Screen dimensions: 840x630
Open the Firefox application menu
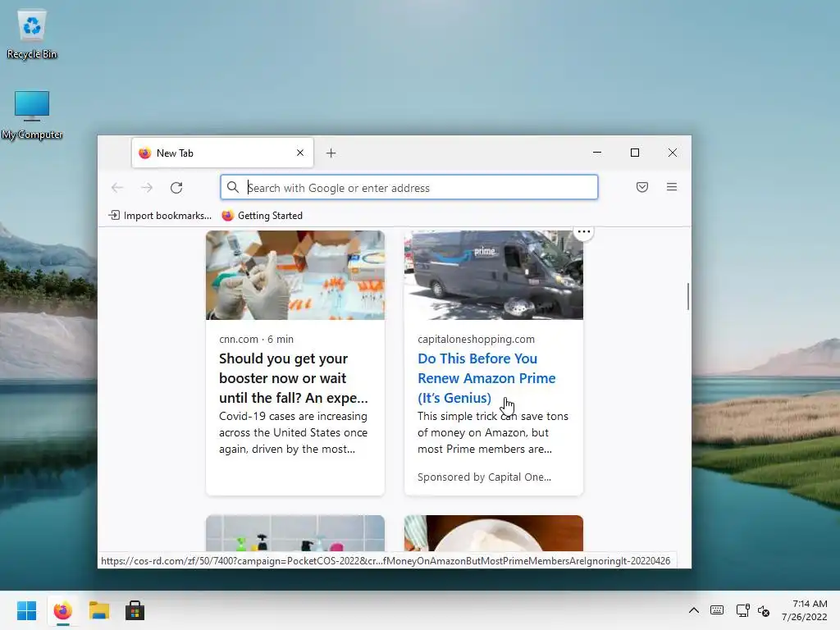(x=672, y=187)
